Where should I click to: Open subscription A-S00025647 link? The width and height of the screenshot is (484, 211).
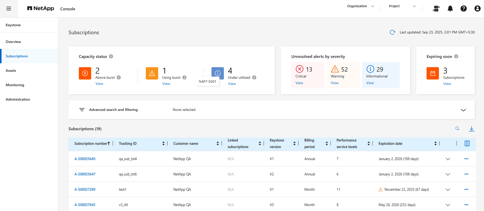click(85, 174)
